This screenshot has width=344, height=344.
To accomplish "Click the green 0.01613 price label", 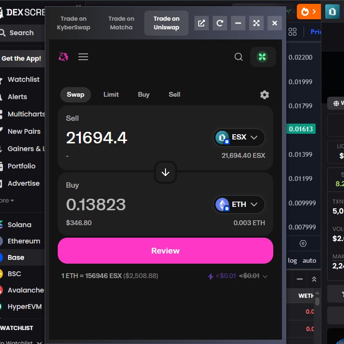I will 301,129.
